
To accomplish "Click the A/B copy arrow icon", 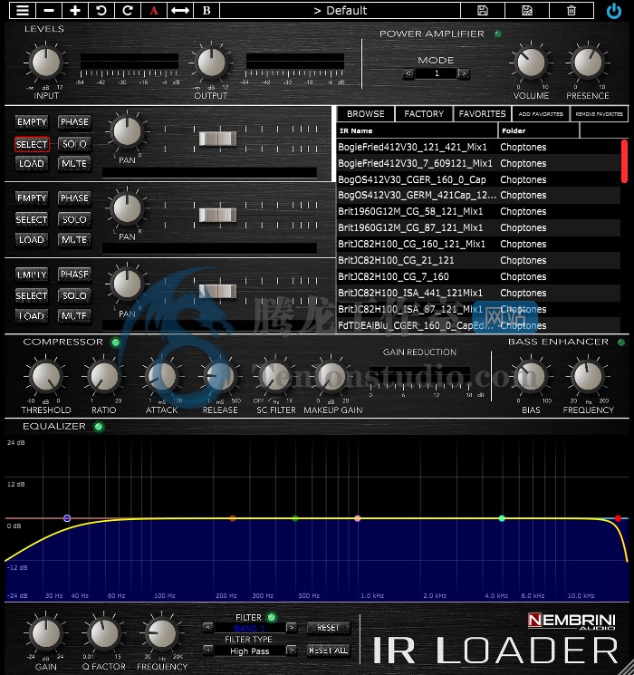I will click(180, 10).
